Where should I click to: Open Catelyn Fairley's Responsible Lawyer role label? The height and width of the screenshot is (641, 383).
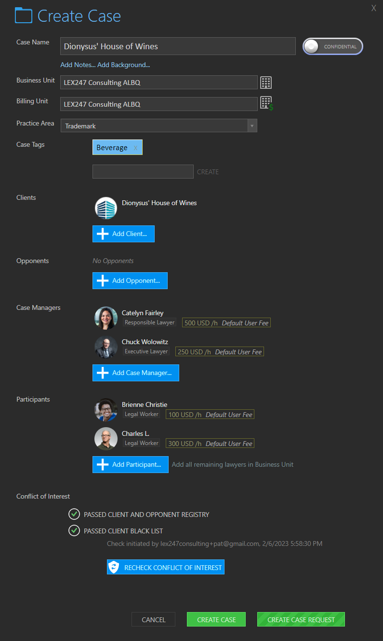[x=149, y=322]
